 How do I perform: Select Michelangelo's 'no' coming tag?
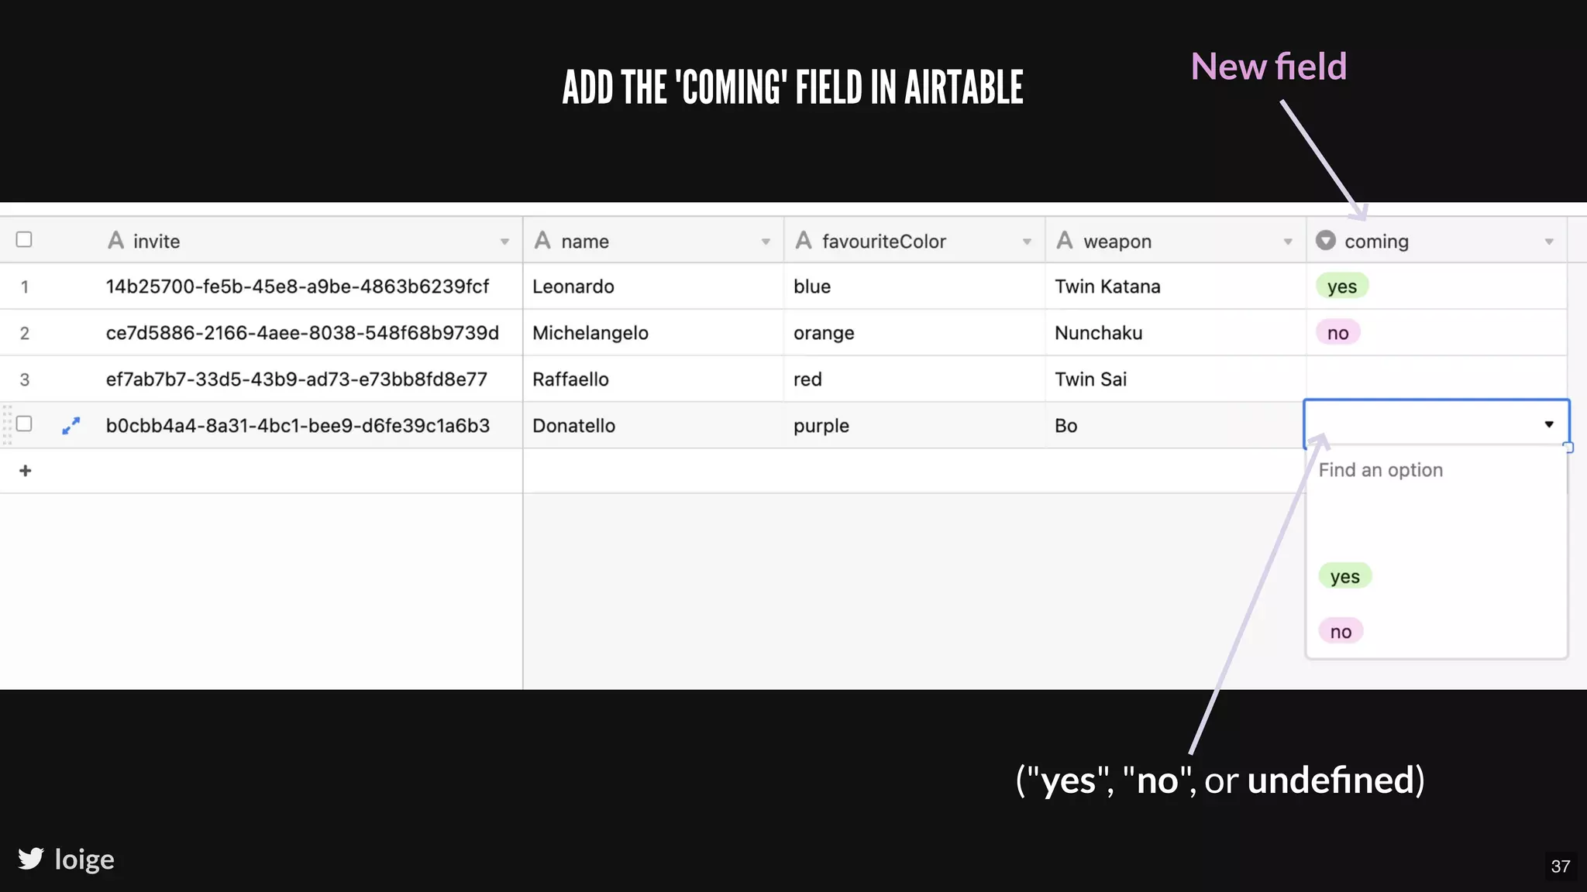click(1337, 332)
